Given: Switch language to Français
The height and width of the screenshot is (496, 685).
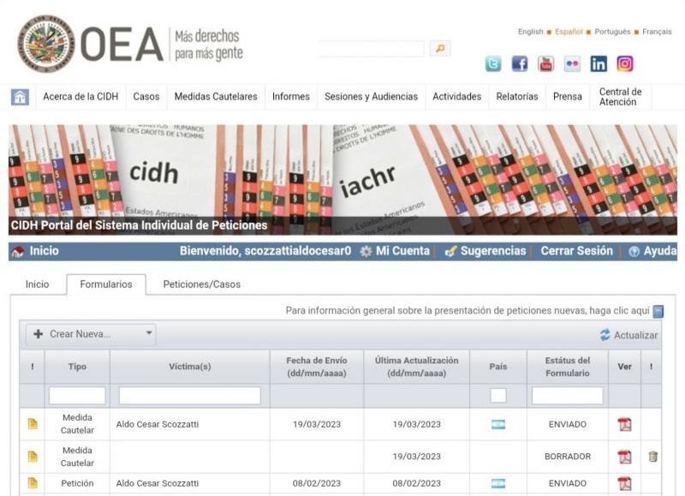Looking at the screenshot, I should pos(657,32).
